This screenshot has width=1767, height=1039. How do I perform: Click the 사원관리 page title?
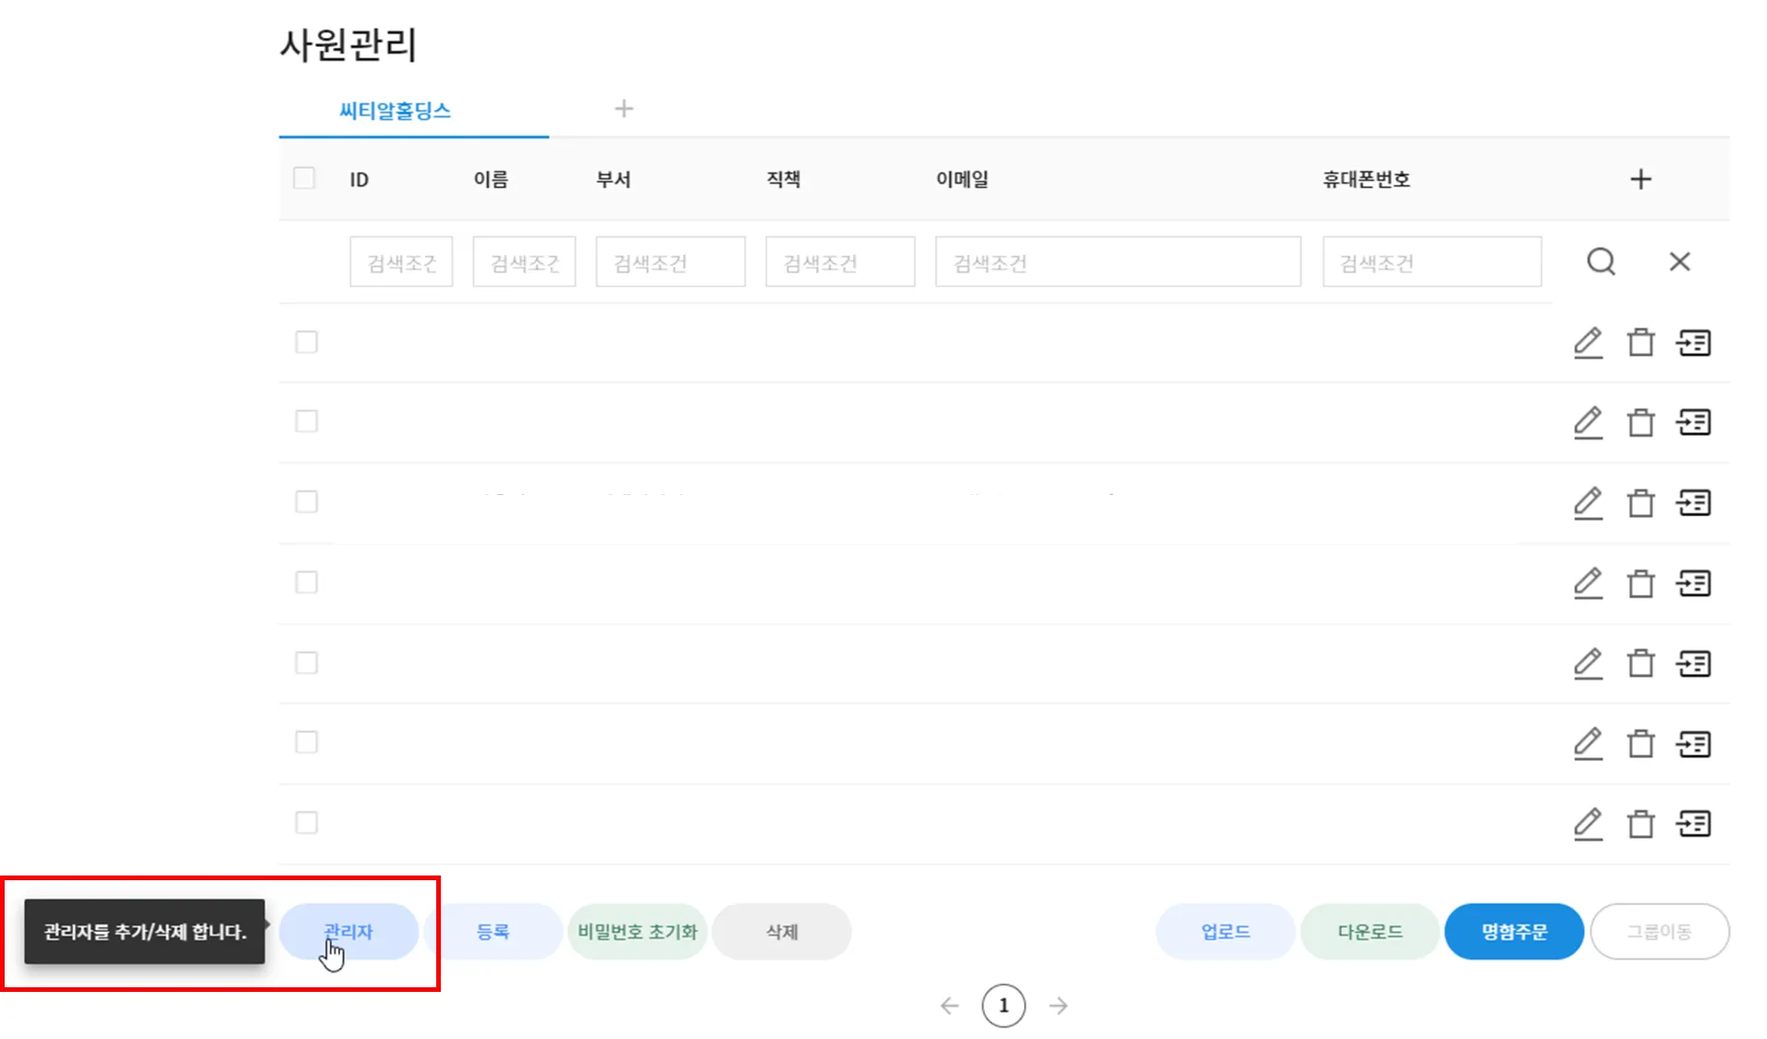(348, 44)
